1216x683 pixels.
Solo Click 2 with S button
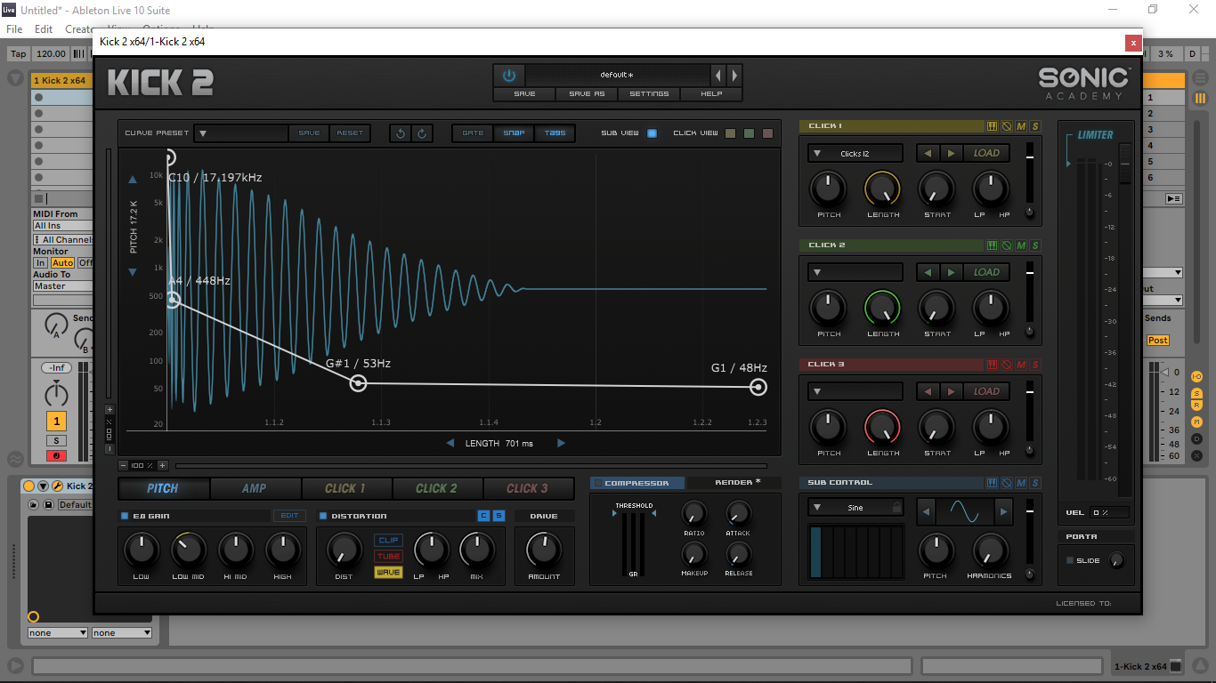point(1035,245)
